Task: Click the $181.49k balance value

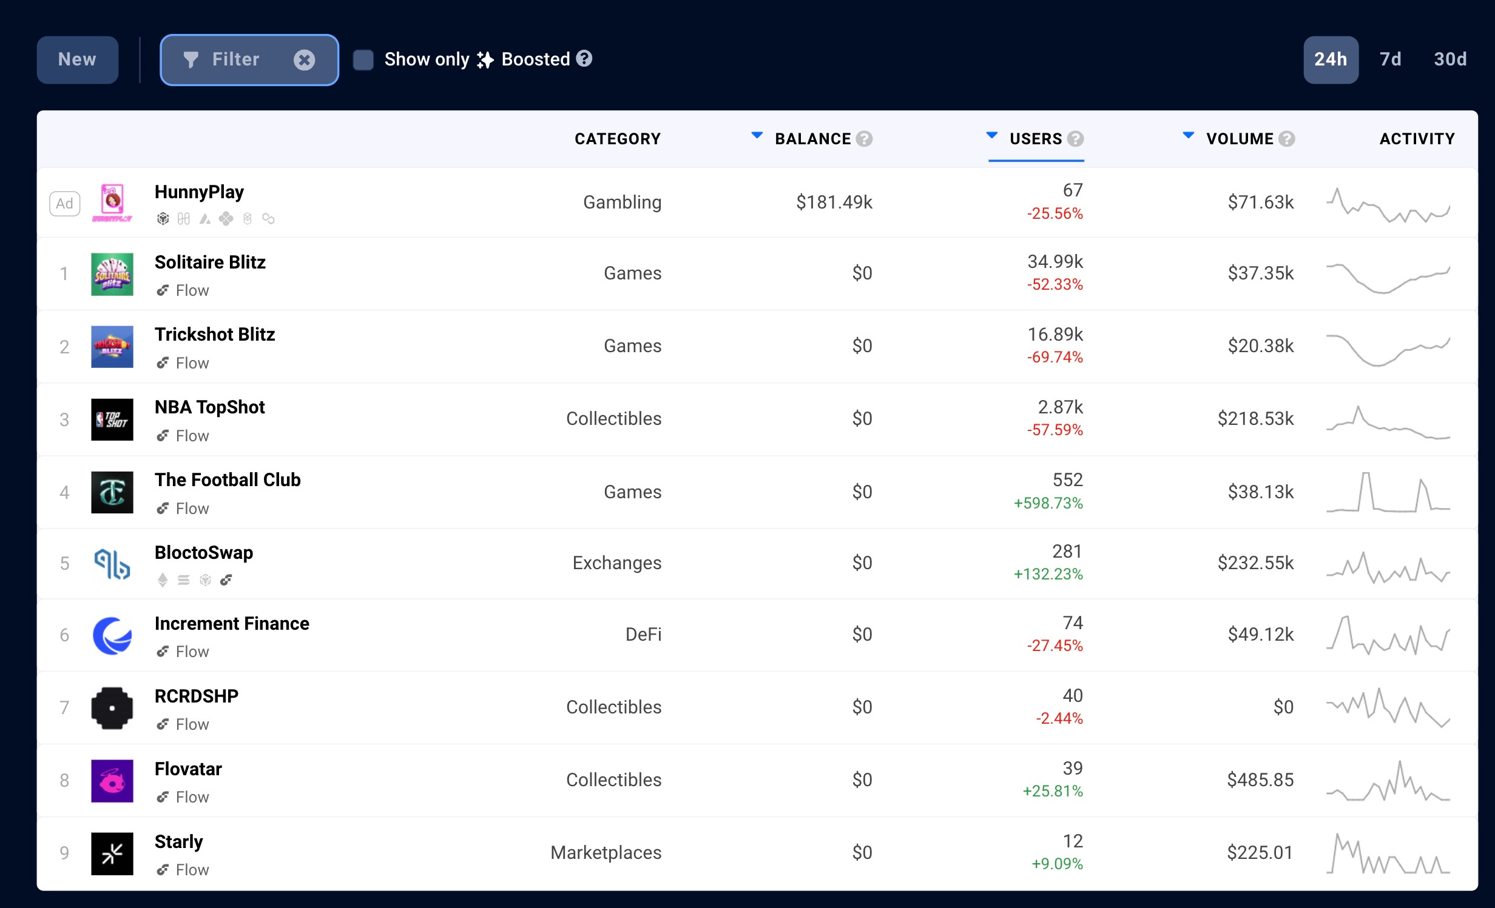Action: 834,202
